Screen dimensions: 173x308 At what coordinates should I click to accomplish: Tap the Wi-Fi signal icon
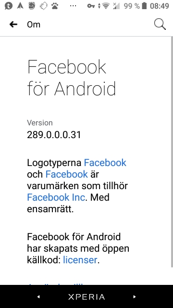(106, 6)
